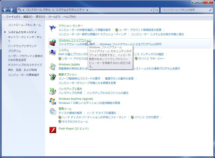Click the Administrative Tools gear icon
215x158 pixels.
[x=53, y=111]
